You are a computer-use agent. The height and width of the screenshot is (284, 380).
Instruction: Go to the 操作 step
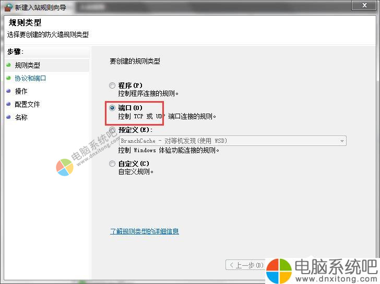[21, 91]
